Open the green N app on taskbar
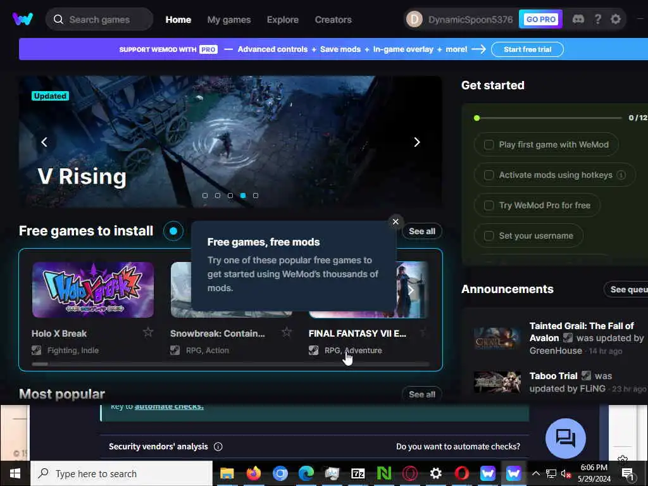Screen dimensions: 648x486 point(384,473)
